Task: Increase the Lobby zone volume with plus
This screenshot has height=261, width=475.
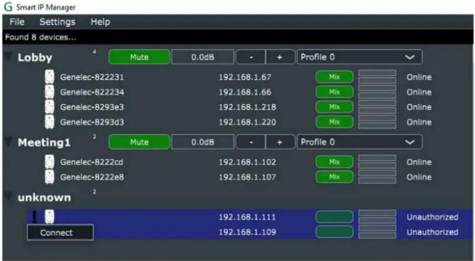Action: (x=280, y=57)
